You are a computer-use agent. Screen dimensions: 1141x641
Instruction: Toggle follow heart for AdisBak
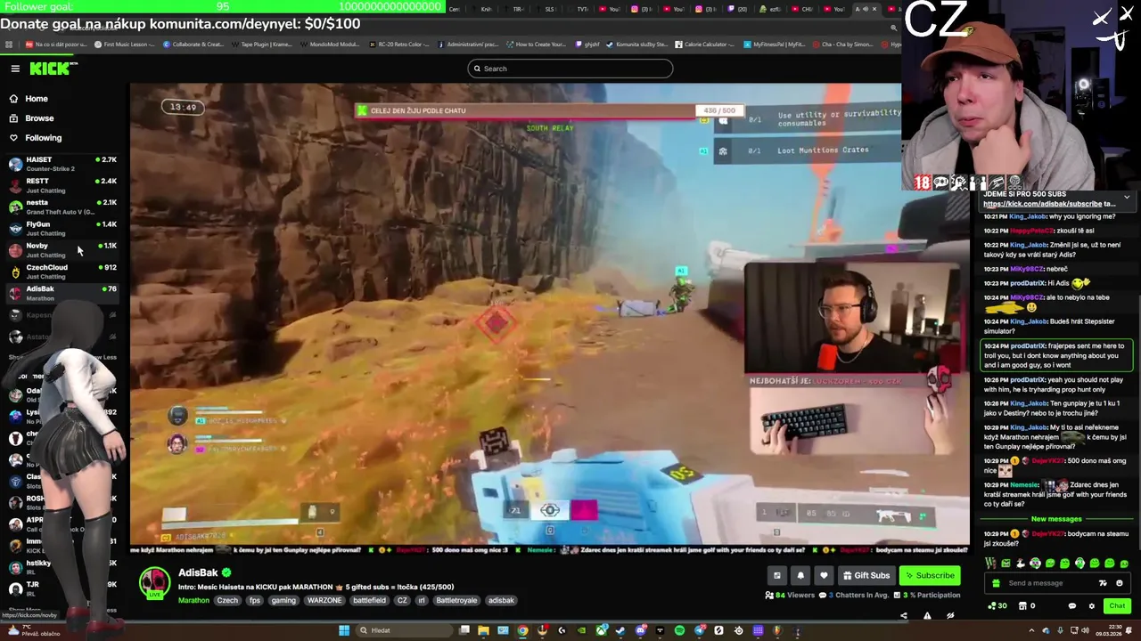[x=824, y=576]
